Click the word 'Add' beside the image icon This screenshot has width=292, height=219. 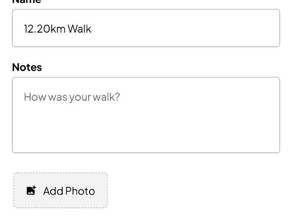(x=53, y=191)
